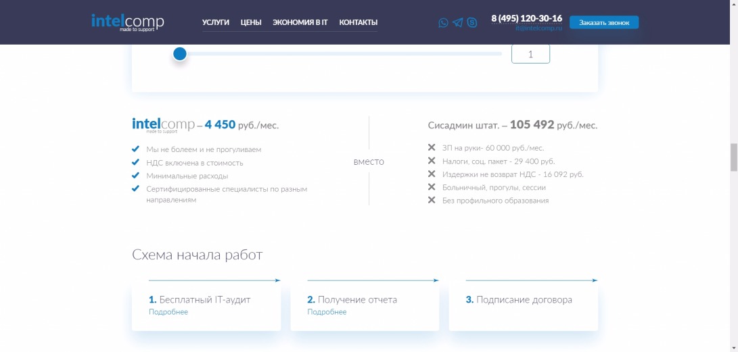Click the checkmark beside Минимальные расходы

(x=135, y=175)
